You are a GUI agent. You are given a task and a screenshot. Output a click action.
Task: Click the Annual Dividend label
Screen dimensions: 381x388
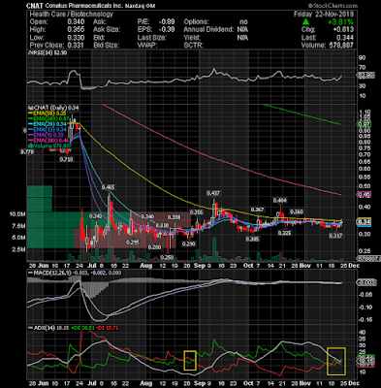(208, 29)
